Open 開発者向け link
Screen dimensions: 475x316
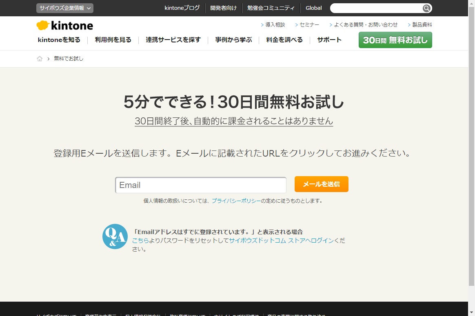pyautogui.click(x=223, y=8)
